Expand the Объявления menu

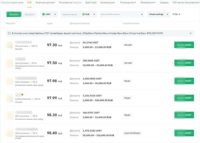tap(148, 2)
